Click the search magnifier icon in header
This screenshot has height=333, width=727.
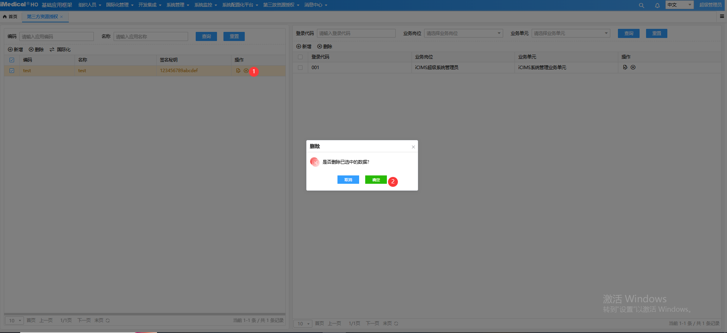[x=641, y=5]
